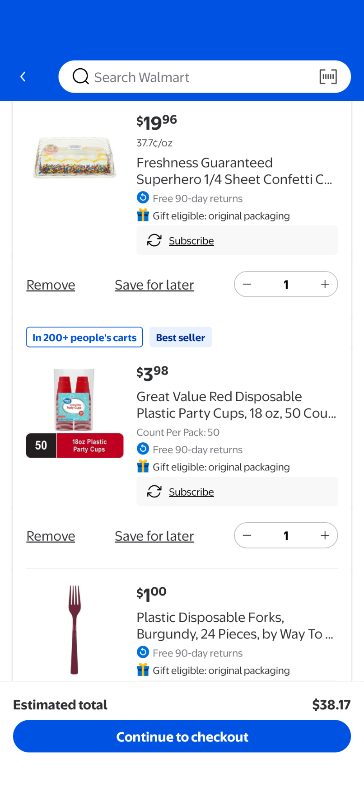Tap the back arrow icon

pos(23,77)
